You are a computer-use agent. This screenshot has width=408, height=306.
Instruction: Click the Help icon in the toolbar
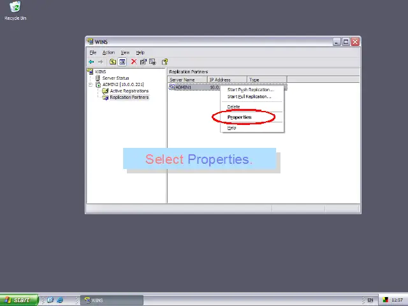(164, 62)
